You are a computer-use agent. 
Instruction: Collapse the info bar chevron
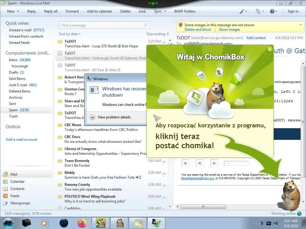[301, 25]
